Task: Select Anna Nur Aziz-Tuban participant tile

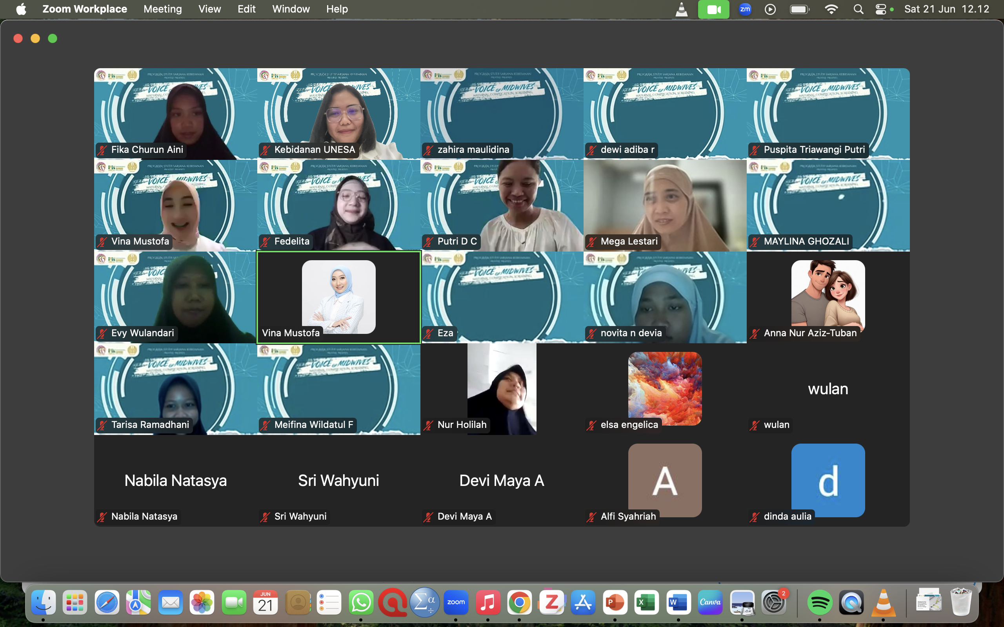Action: (828, 297)
